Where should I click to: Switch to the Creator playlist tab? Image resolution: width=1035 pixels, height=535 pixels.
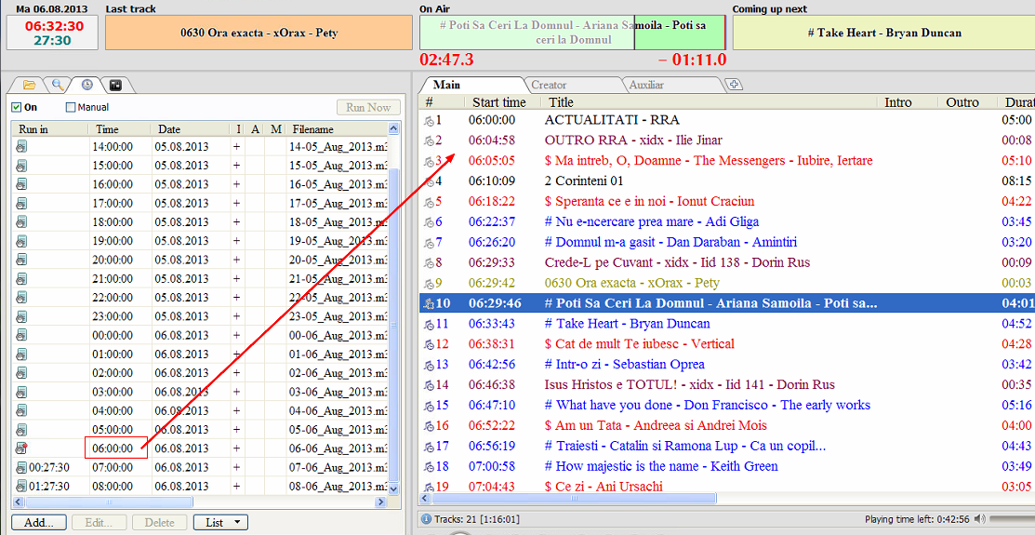coord(549,85)
